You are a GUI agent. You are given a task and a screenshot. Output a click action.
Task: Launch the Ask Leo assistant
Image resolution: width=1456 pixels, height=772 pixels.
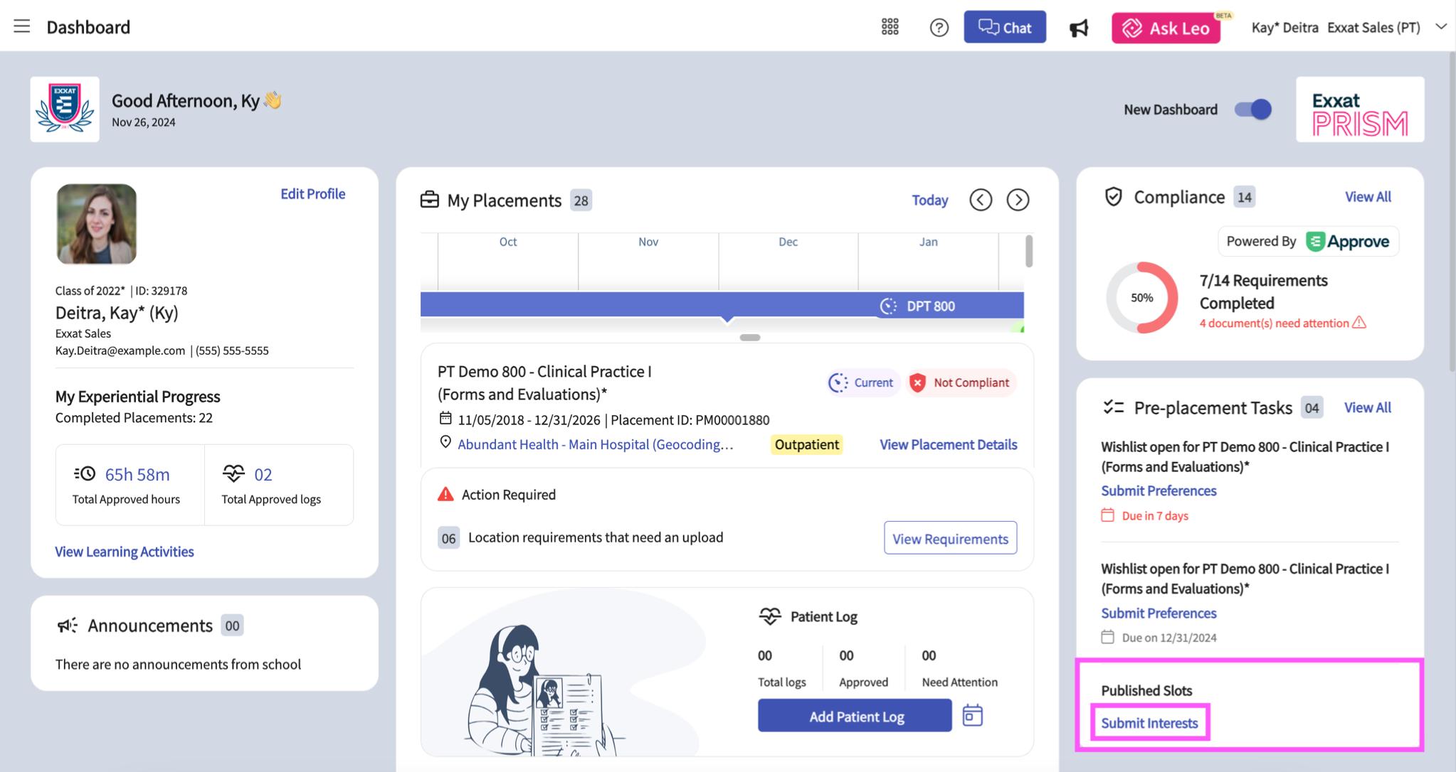[1166, 28]
